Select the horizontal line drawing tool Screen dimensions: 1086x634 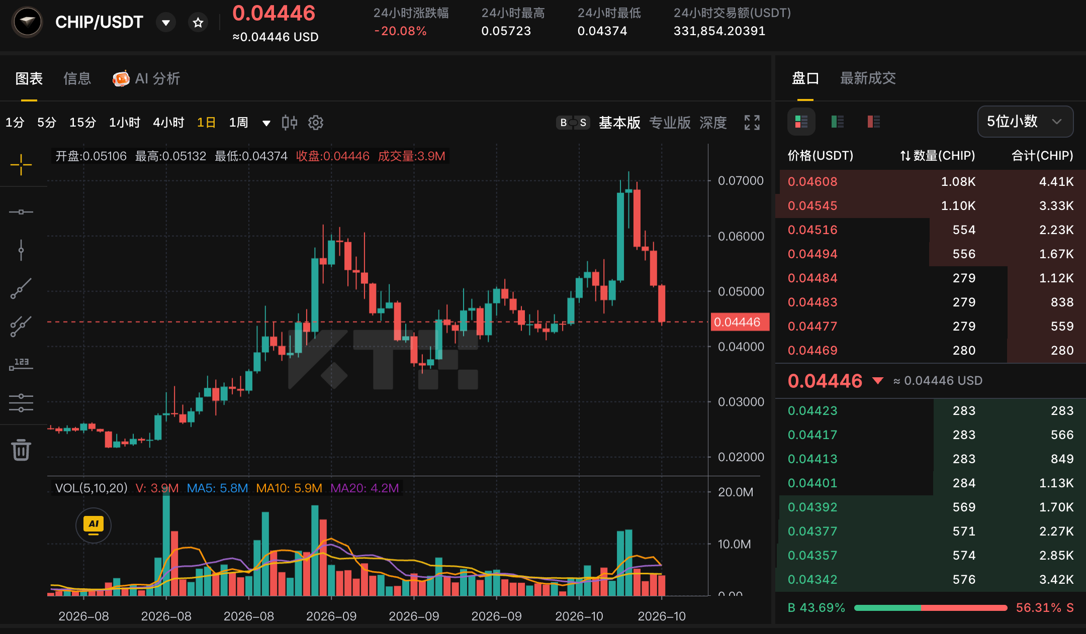pos(21,212)
